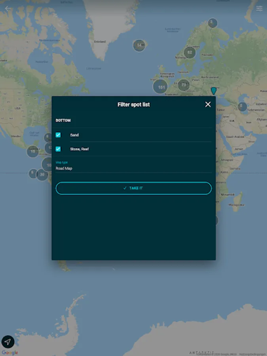Uncheck the Stone, Reef checkbox

tap(58, 149)
